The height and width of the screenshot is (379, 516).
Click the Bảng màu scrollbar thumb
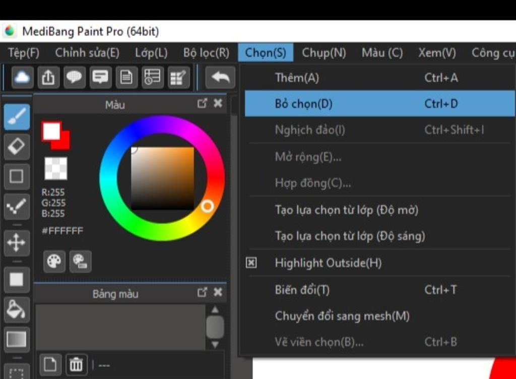pyautogui.click(x=215, y=327)
